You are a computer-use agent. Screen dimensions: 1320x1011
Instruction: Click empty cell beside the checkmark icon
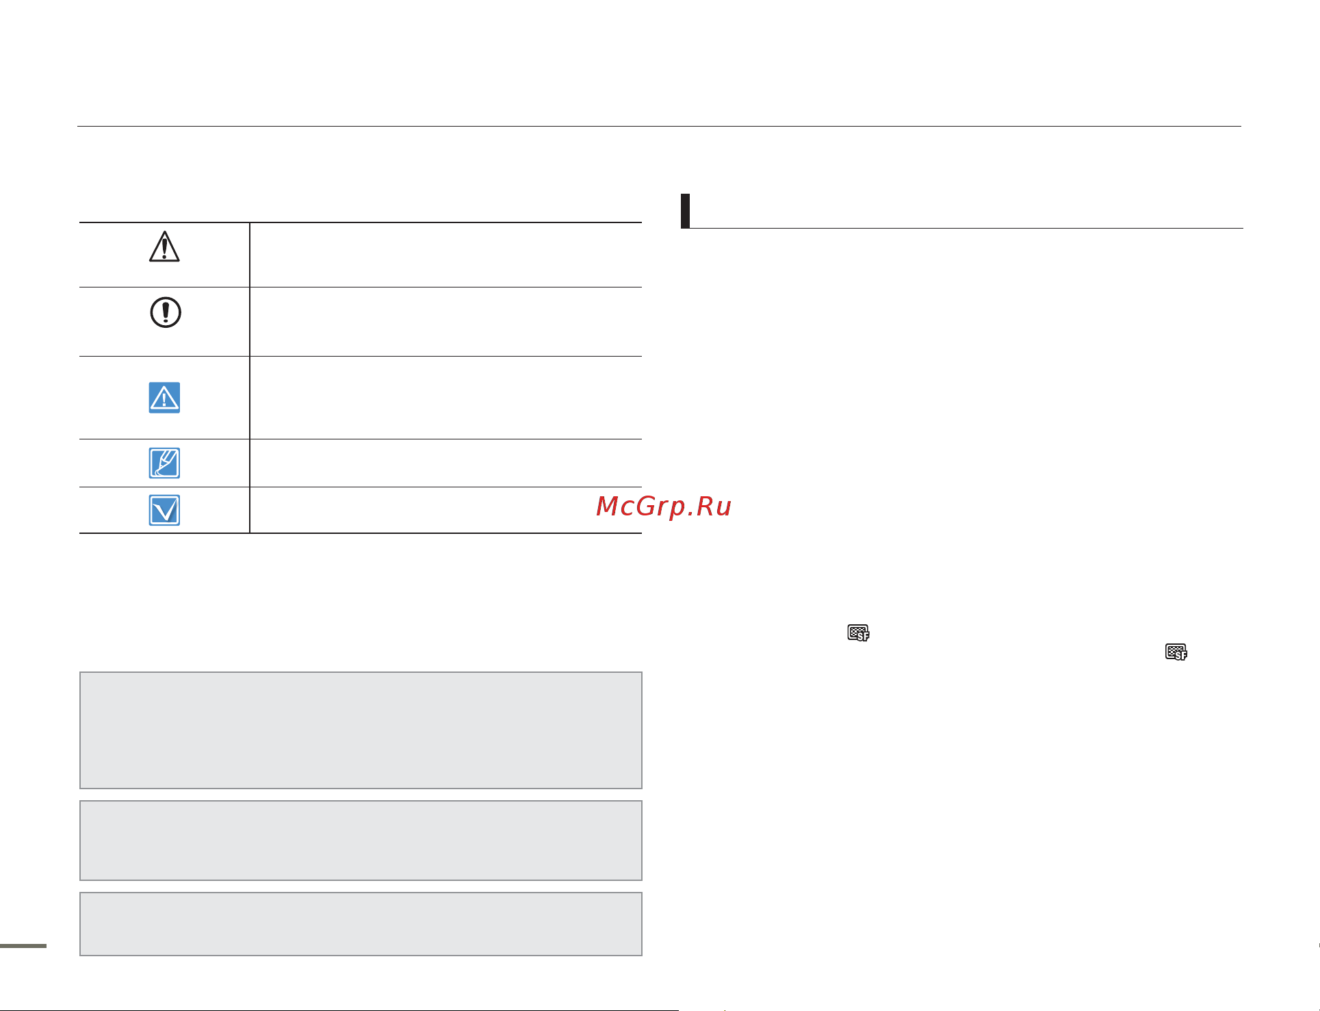[446, 510]
